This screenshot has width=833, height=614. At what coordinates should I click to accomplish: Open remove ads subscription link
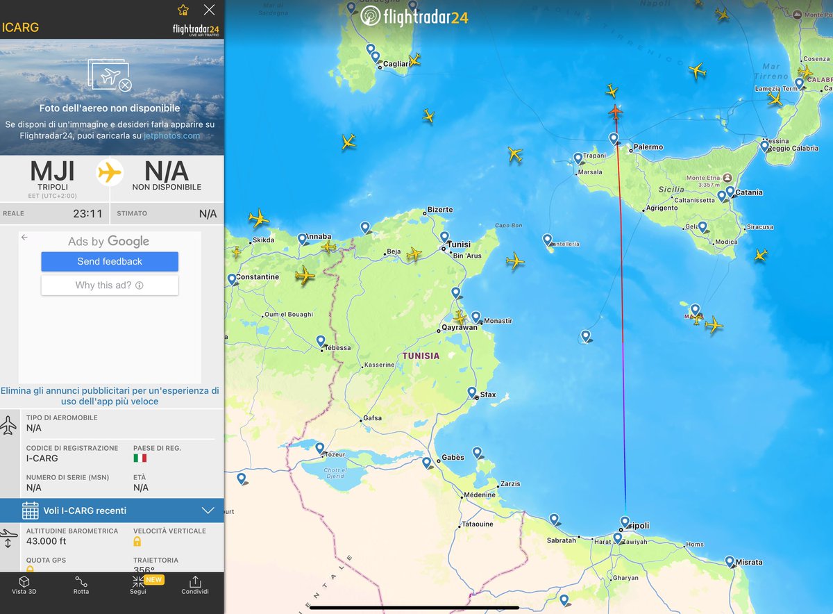coord(110,396)
